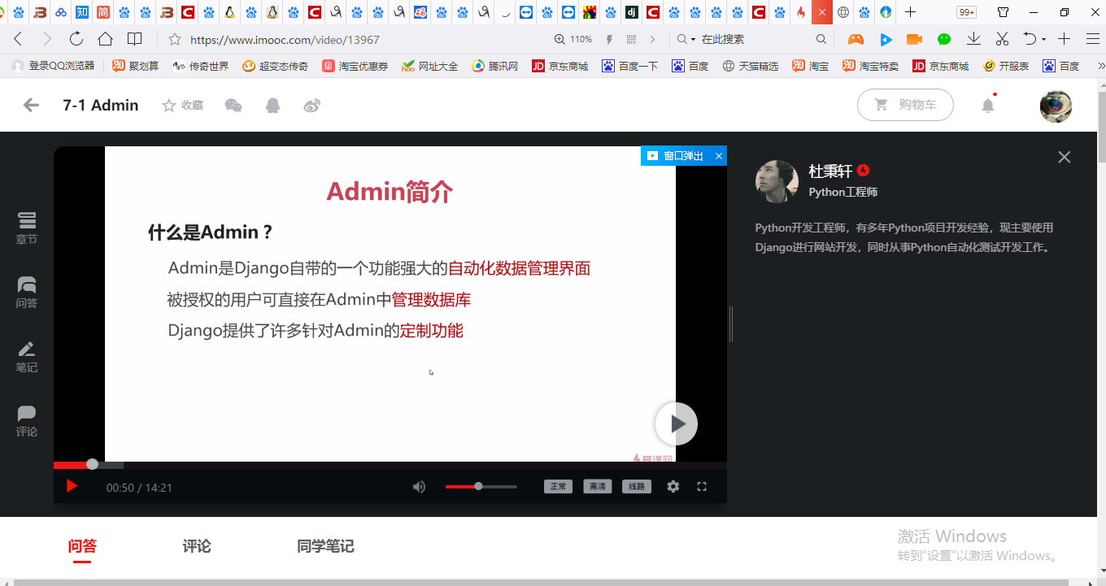The width and height of the screenshot is (1106, 586).
Task: Open the green WeChat toolbar icon
Action: pyautogui.click(x=943, y=39)
